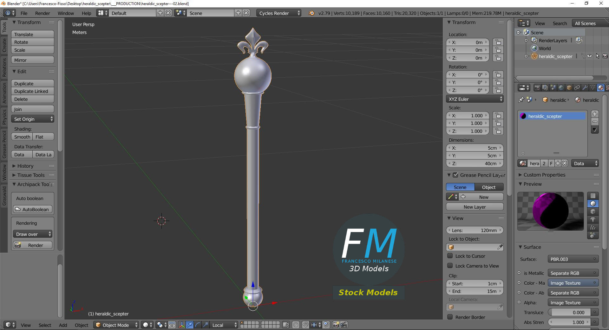Open the Set Origin dropdown
The height and width of the screenshot is (330, 609).
click(33, 119)
